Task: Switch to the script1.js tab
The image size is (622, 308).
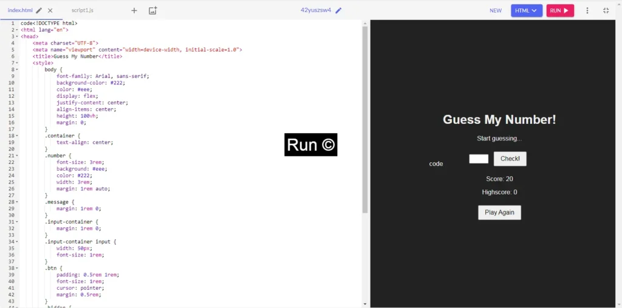Action: click(x=82, y=10)
